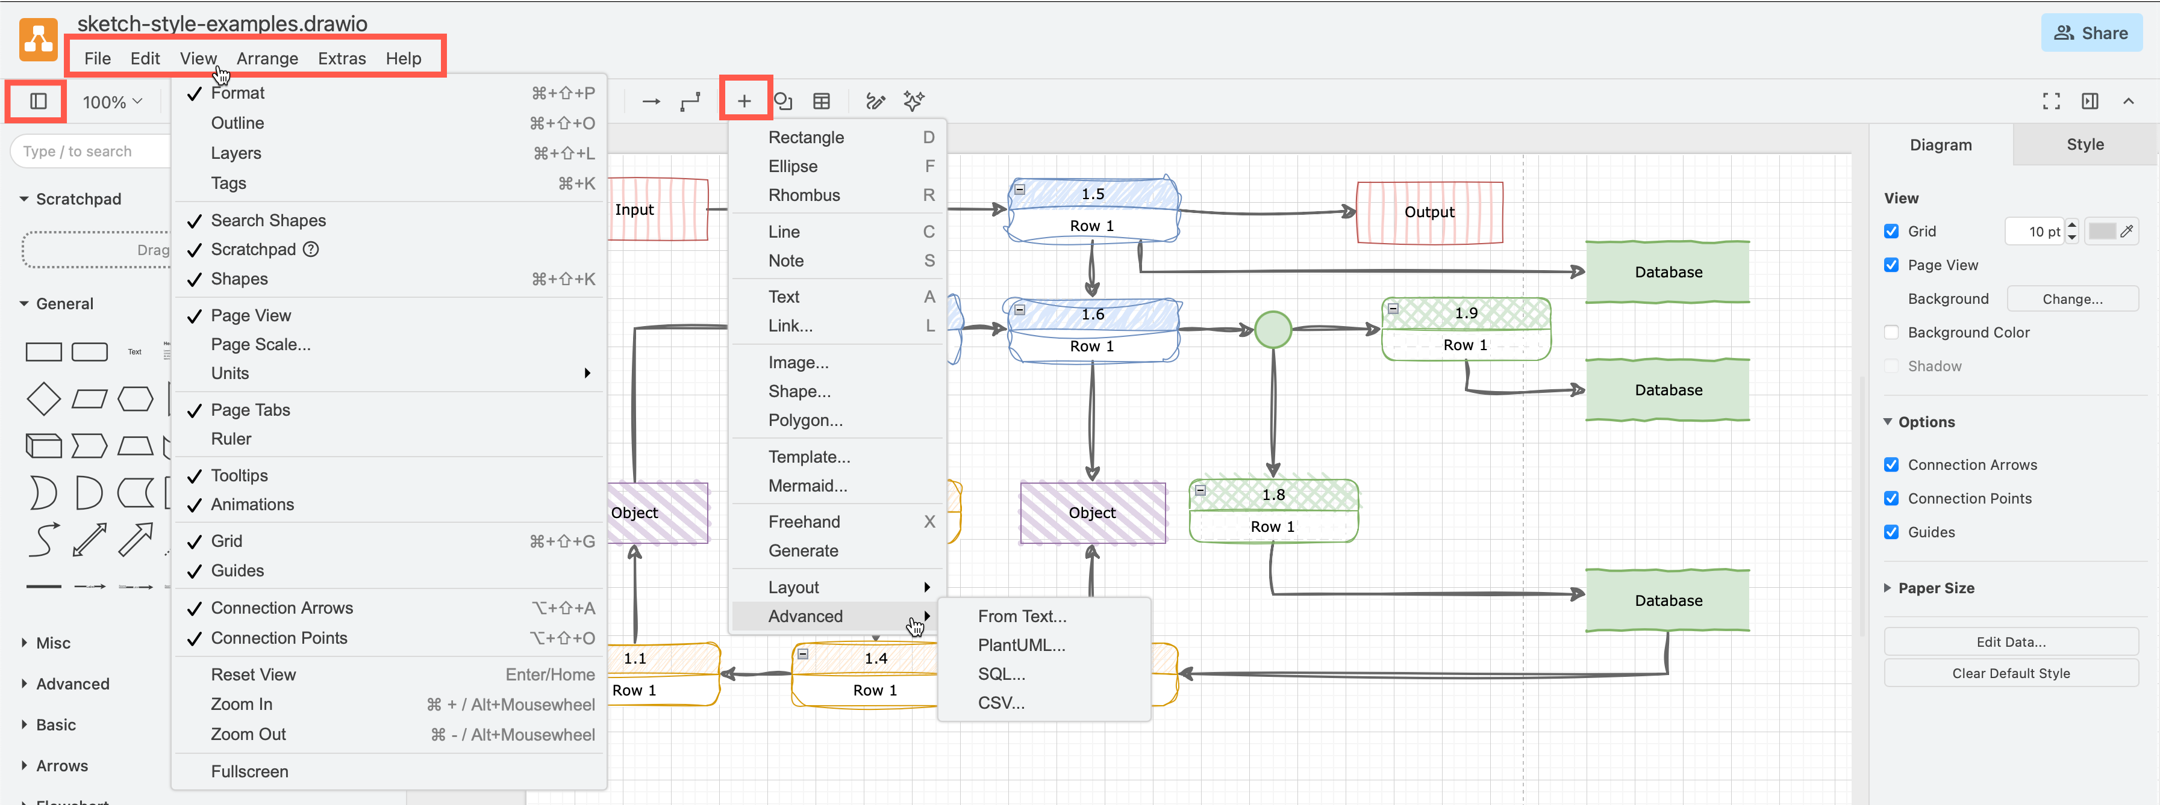The height and width of the screenshot is (805, 2160).
Task: Switch to the Style tab
Action: pos(2085,144)
